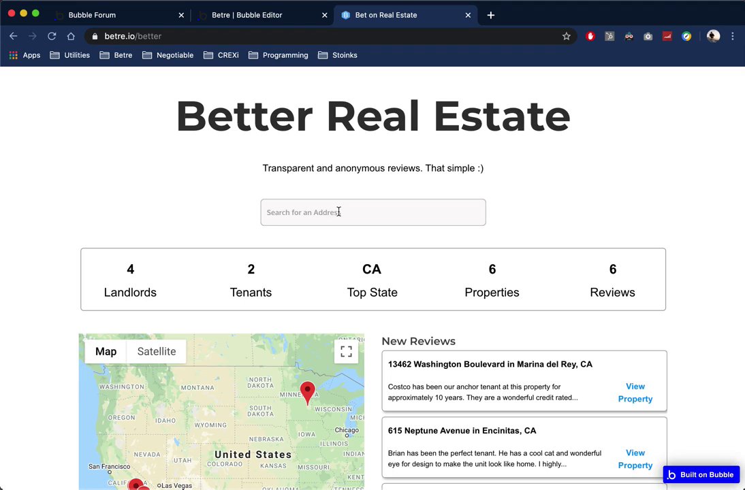
Task: Click the 615 Neptune Avenue review title
Action: (462, 431)
